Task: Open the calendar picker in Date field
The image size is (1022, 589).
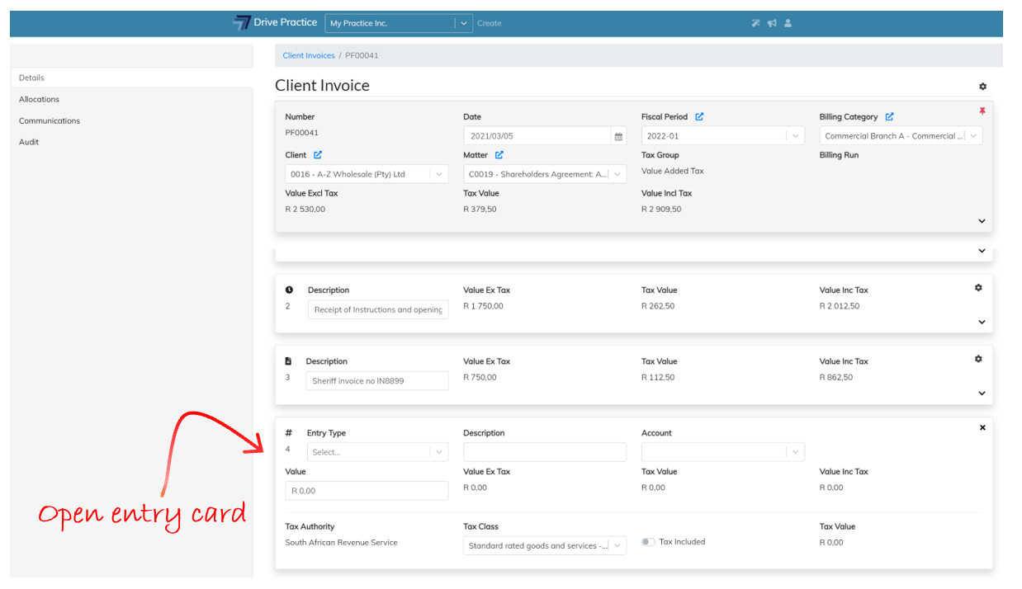Action: pos(617,136)
